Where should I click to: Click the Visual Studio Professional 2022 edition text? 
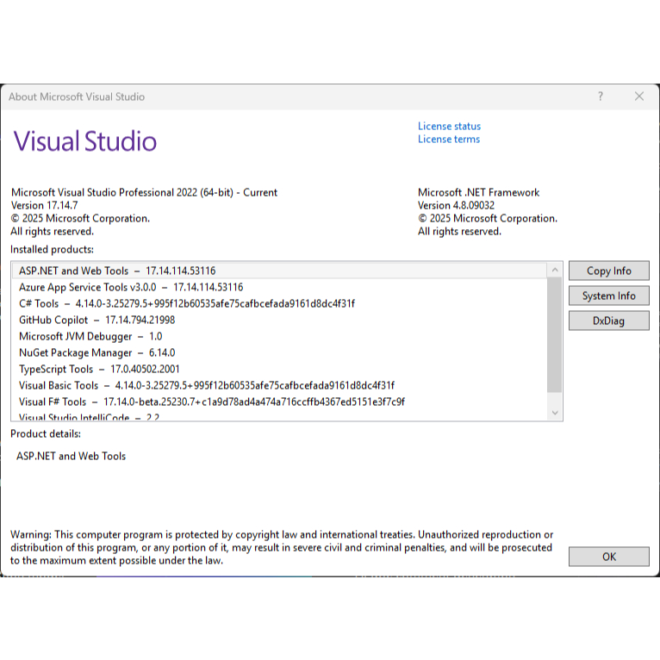click(144, 192)
